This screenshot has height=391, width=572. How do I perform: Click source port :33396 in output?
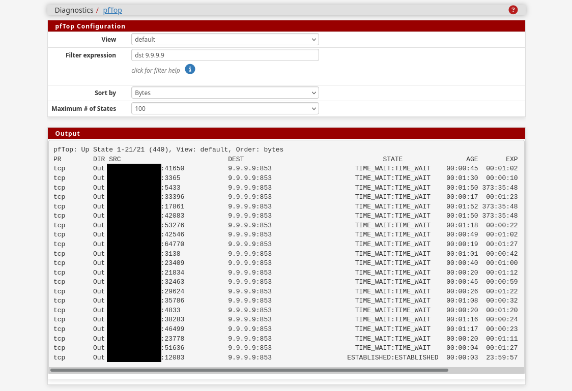pos(173,197)
